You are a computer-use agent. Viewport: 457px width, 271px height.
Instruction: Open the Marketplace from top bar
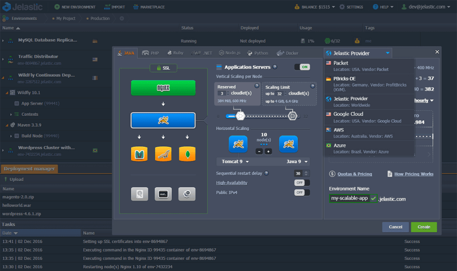[x=149, y=7]
